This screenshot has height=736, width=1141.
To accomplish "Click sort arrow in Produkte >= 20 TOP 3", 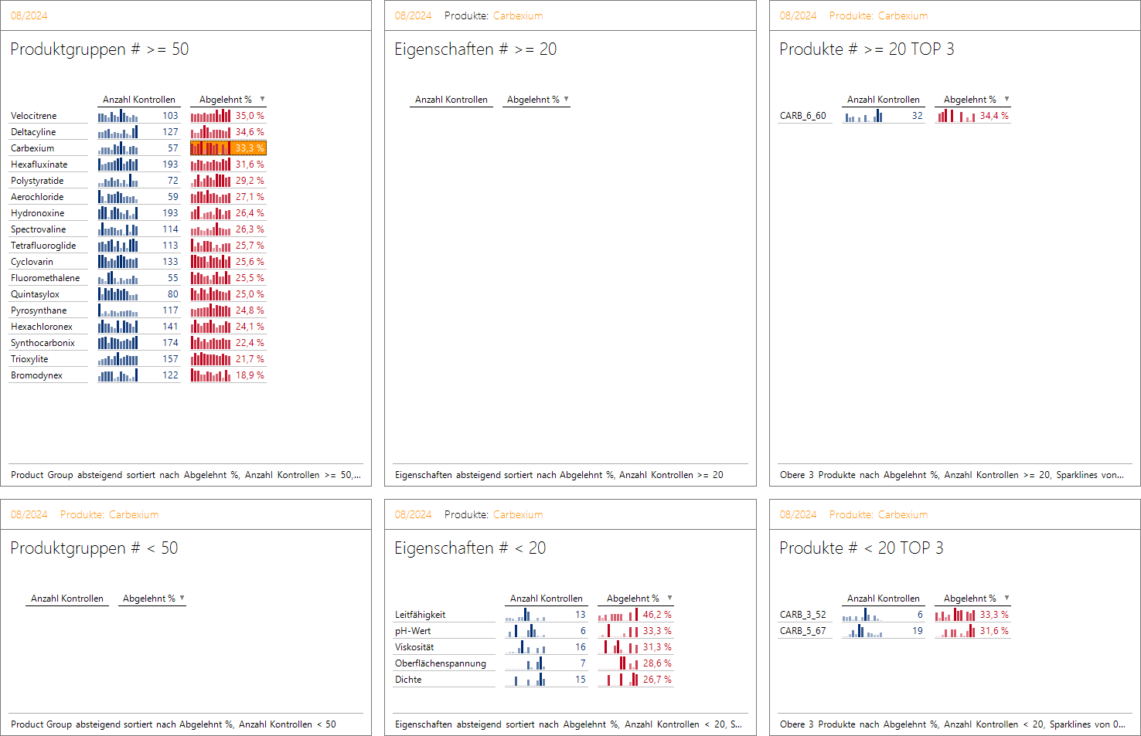I will click(x=1006, y=99).
